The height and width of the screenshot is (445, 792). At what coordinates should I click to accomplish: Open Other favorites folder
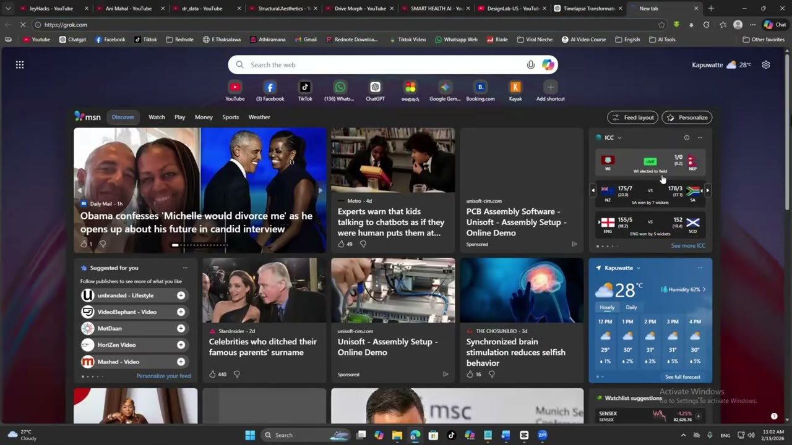coord(764,40)
